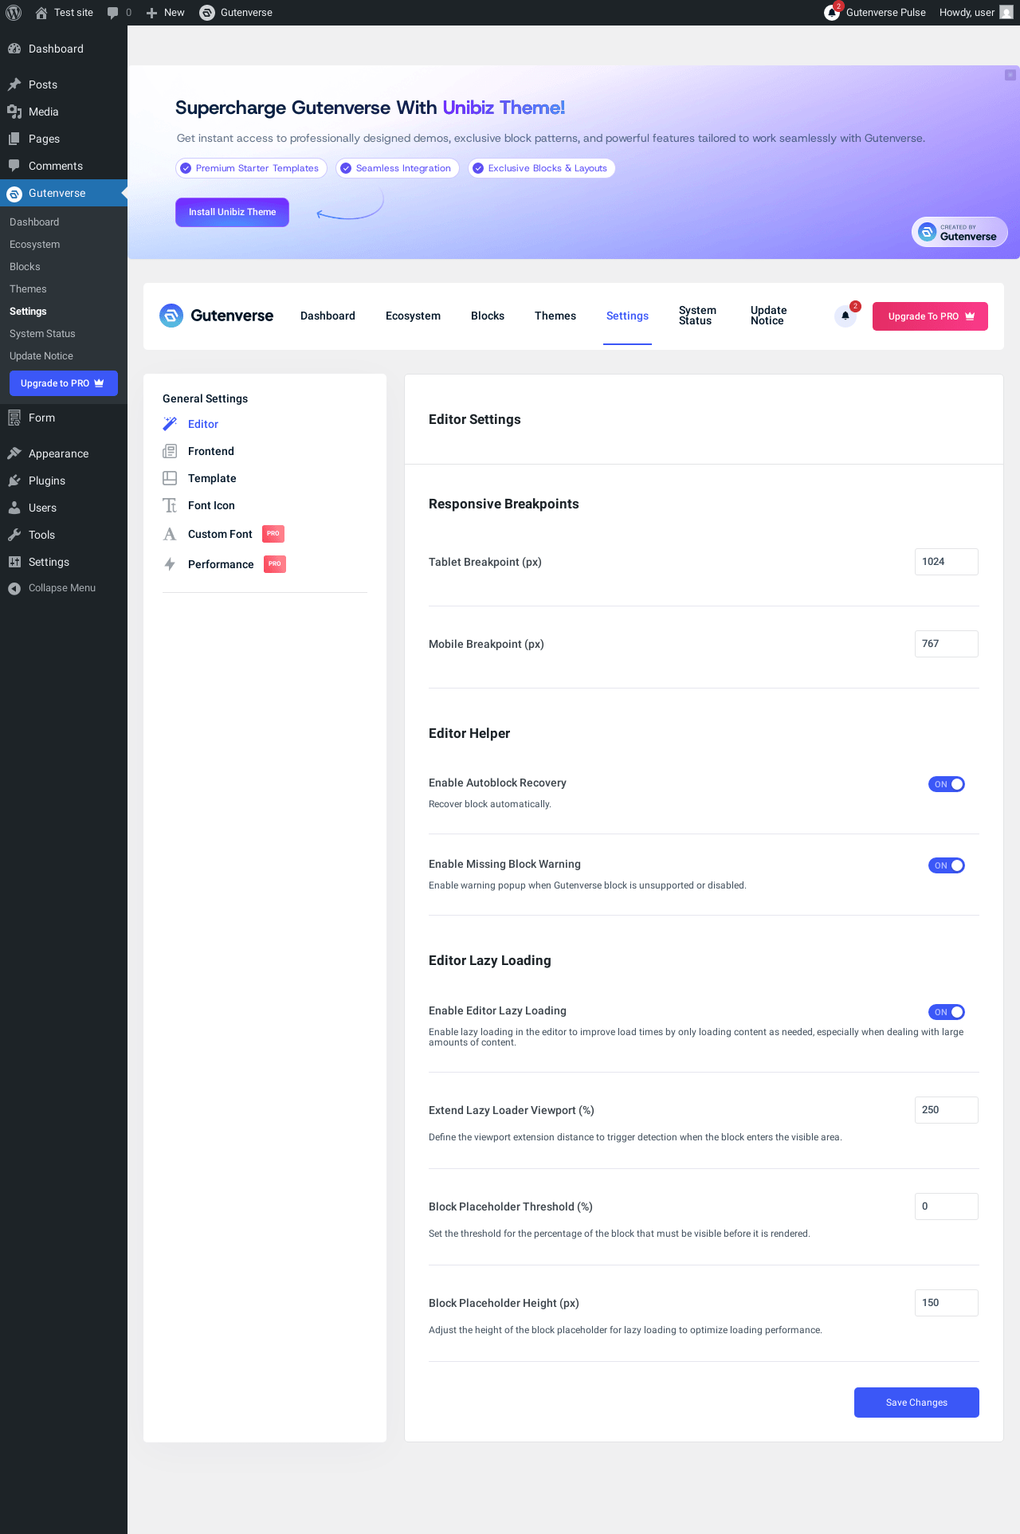
Task: Open Ecosystem in sidebar submenu
Action: 34,245
